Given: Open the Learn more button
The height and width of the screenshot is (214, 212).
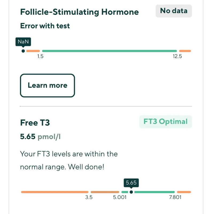Looking at the screenshot, I should (48, 86).
